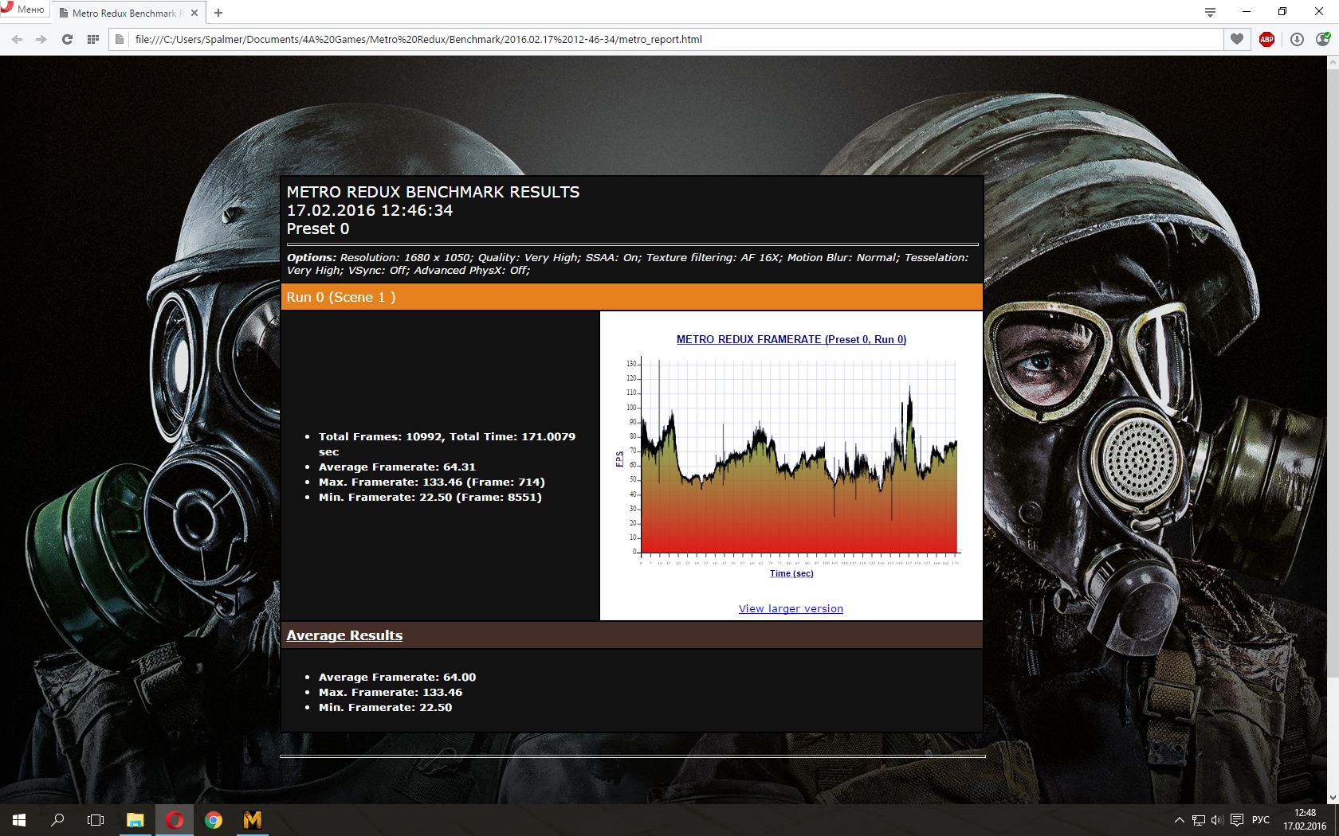This screenshot has width=1339, height=836.
Task: Click Run 0 (Scene 1) header
Action: [x=631, y=297]
